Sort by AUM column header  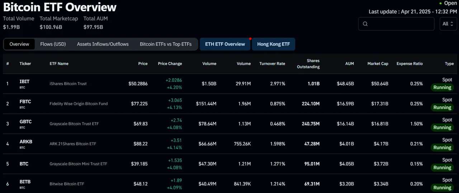coord(350,63)
